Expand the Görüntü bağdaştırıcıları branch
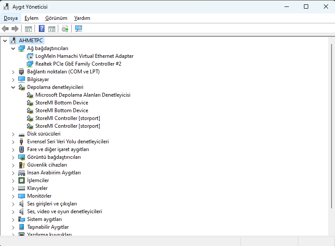Image resolution: width=335 pixels, height=246 pixels. [x=13, y=158]
